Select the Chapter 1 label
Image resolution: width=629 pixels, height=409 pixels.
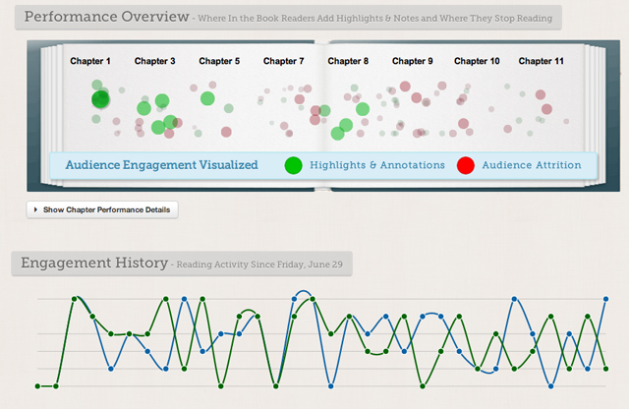pos(90,61)
